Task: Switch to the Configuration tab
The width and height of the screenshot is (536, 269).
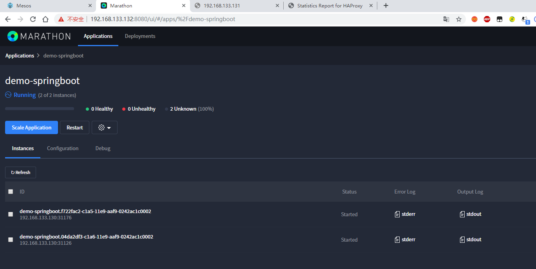Action: pyautogui.click(x=63, y=149)
